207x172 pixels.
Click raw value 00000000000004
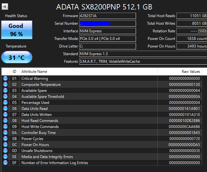[184, 103]
